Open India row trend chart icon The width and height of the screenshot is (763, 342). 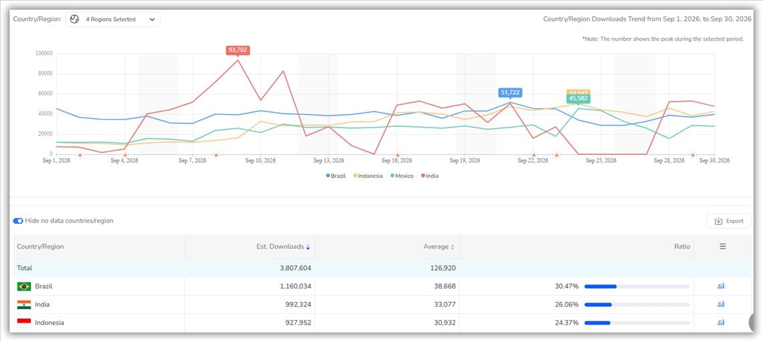(721, 305)
